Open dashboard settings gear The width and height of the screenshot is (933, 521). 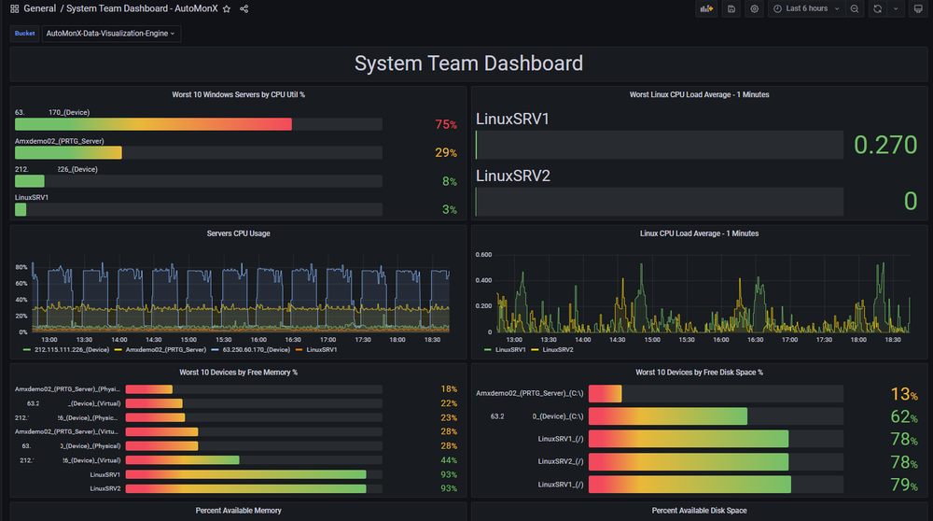(755, 9)
